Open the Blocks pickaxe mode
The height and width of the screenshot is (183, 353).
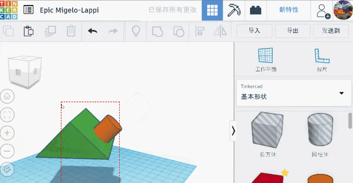tap(234, 10)
